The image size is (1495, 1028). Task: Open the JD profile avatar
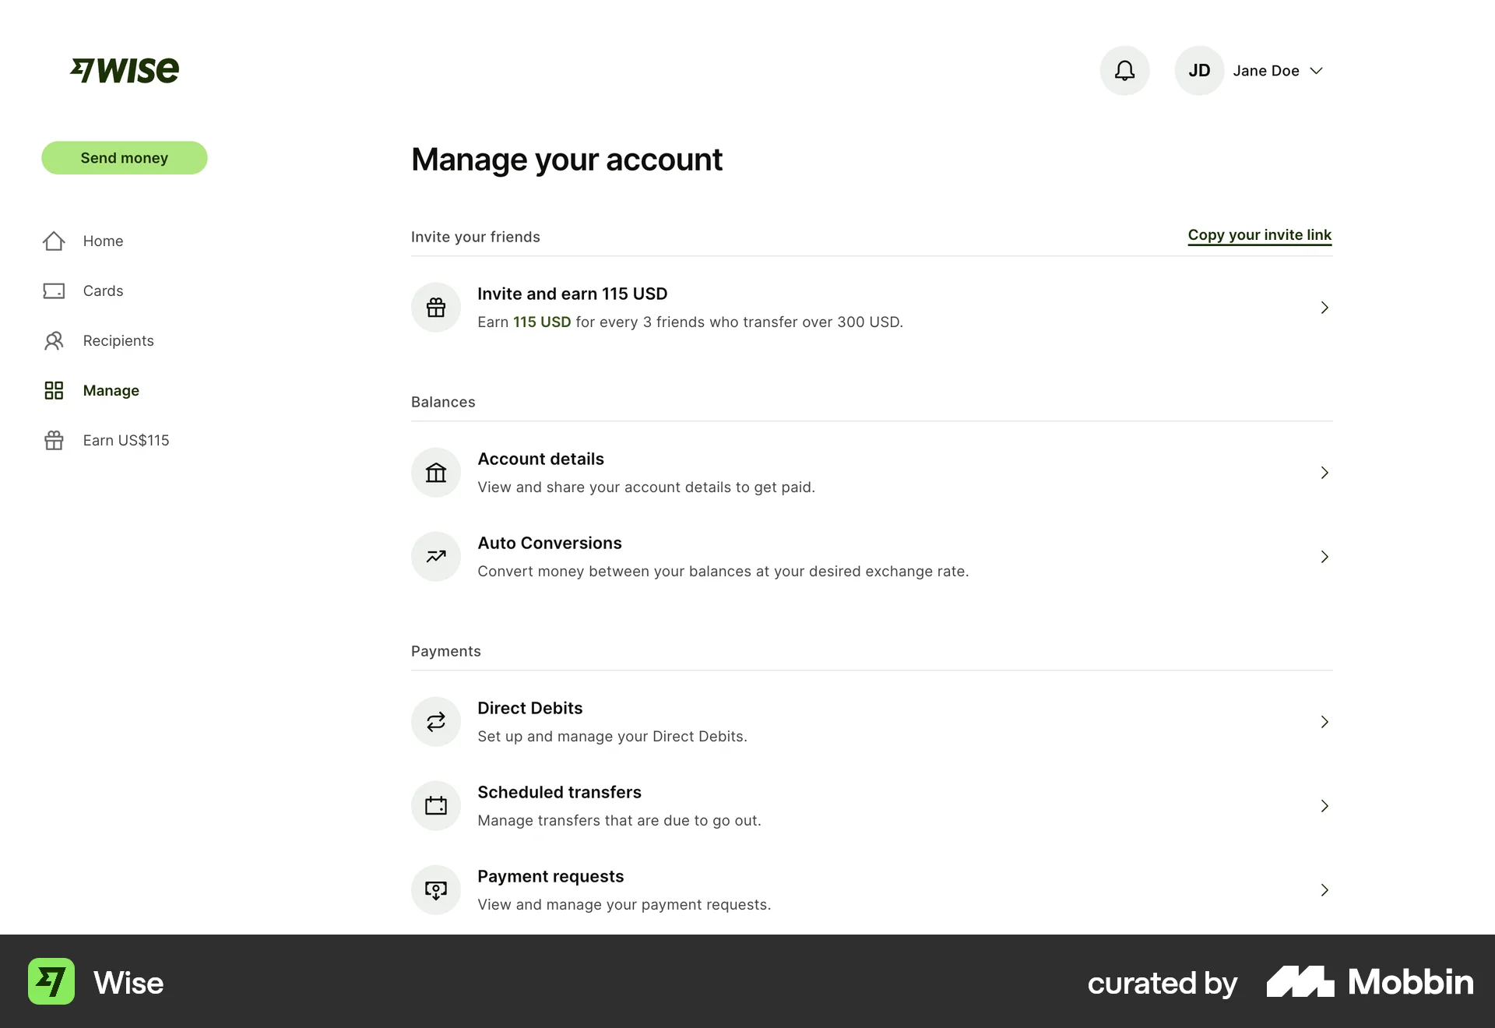[x=1199, y=70]
